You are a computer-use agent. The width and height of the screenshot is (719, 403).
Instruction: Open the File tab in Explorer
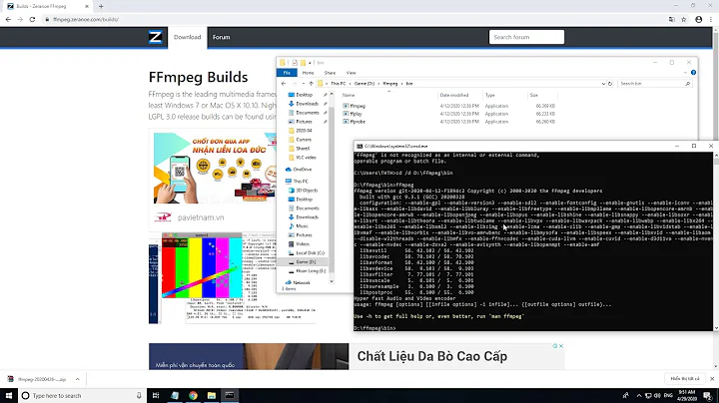(287, 72)
